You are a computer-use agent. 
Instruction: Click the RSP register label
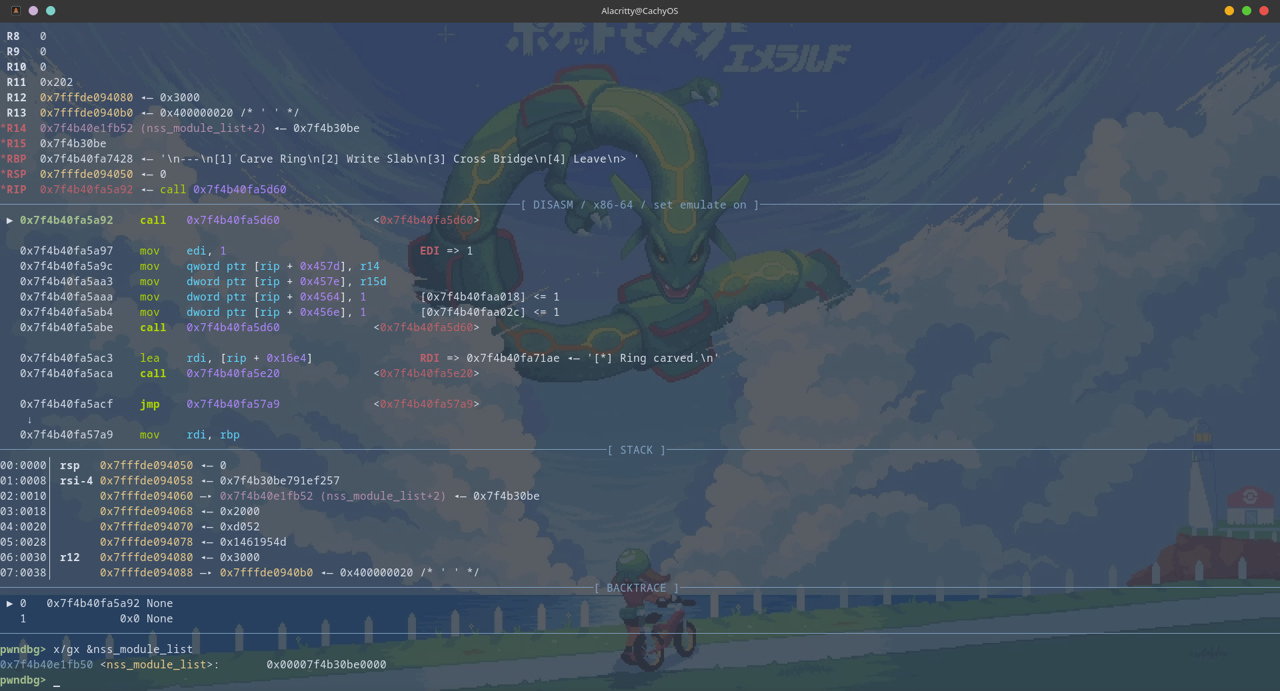pos(17,174)
